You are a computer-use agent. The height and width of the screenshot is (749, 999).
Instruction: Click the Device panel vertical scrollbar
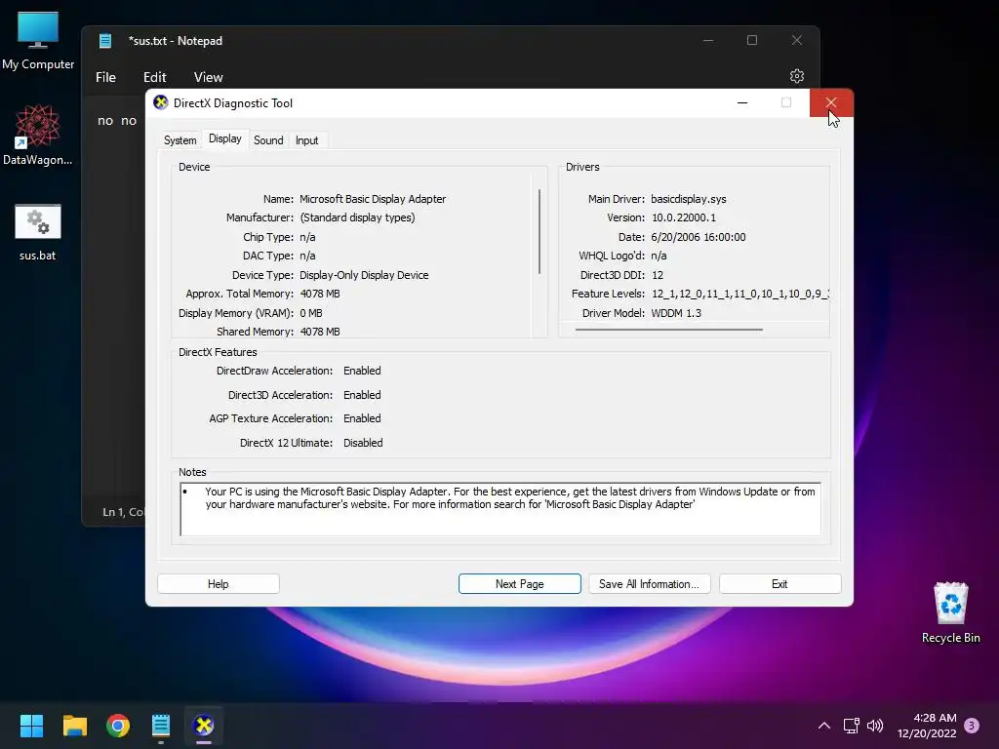tap(539, 232)
